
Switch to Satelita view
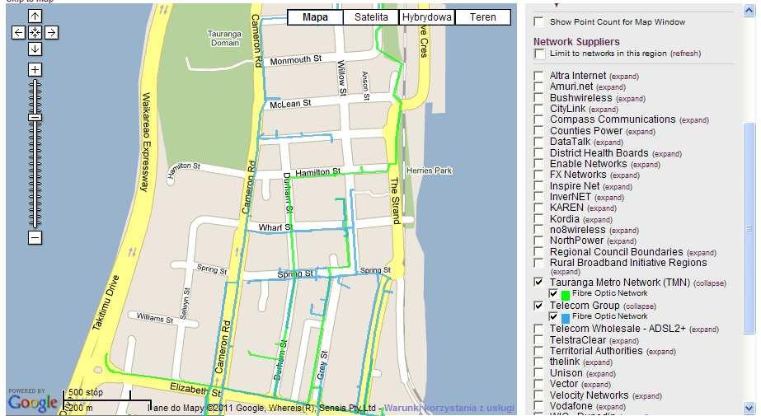pyautogui.click(x=371, y=17)
